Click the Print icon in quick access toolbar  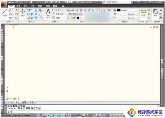tap(31, 2)
